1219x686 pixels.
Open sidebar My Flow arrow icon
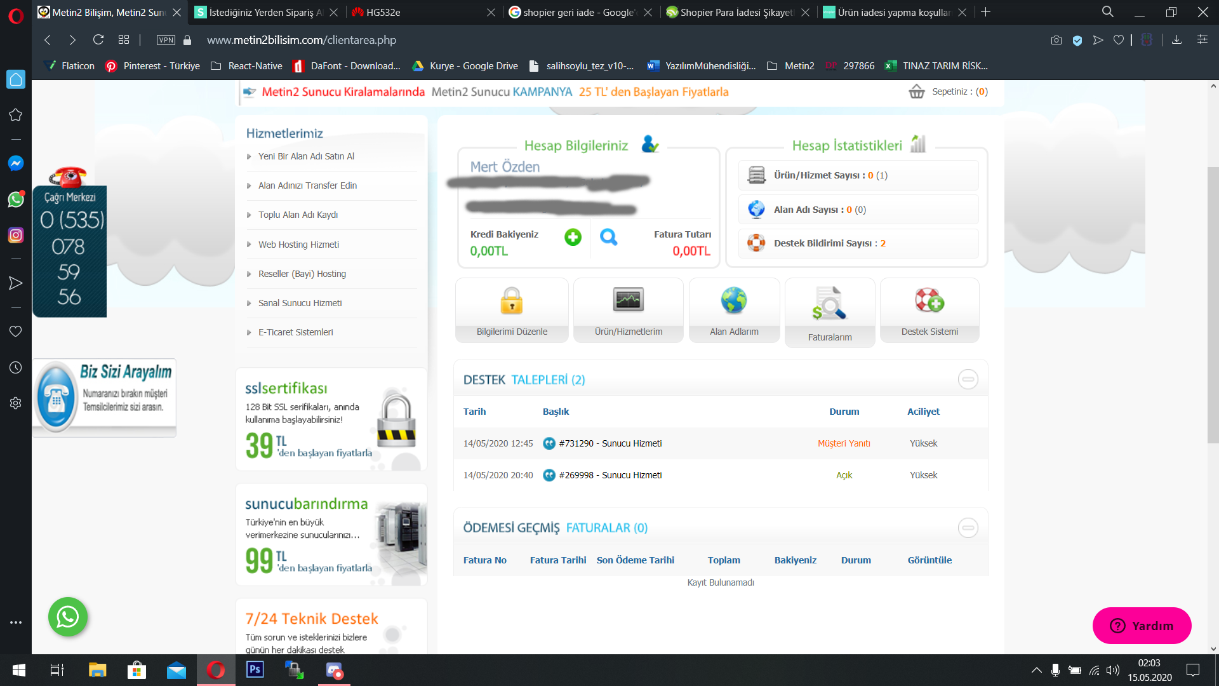click(16, 283)
